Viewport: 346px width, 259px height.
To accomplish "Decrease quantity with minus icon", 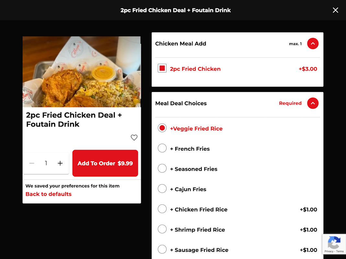I will click(32, 163).
